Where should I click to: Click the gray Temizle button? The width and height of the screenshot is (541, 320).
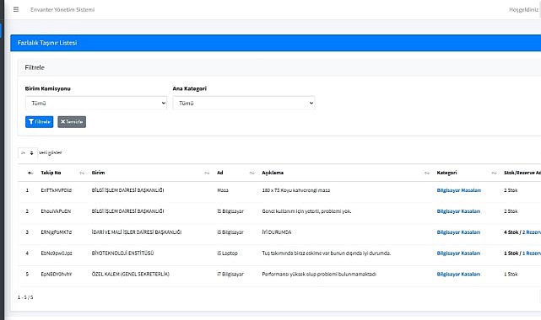coord(72,122)
